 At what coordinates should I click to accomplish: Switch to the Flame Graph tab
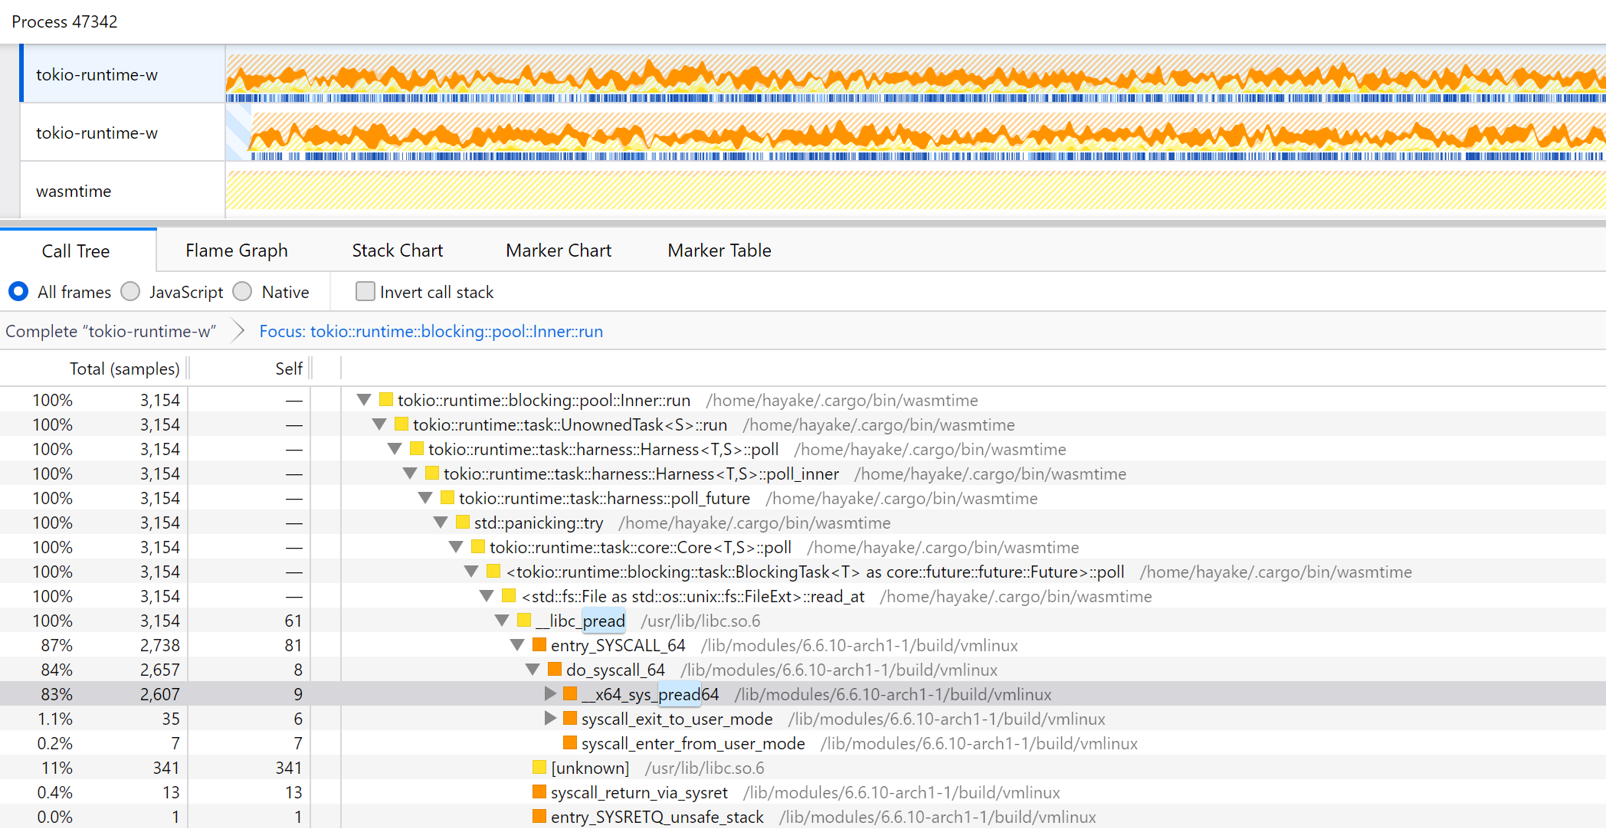click(236, 251)
